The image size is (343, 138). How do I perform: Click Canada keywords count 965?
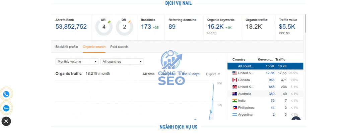(272, 80)
